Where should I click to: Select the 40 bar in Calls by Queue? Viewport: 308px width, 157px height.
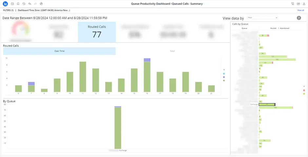pos(263,78)
